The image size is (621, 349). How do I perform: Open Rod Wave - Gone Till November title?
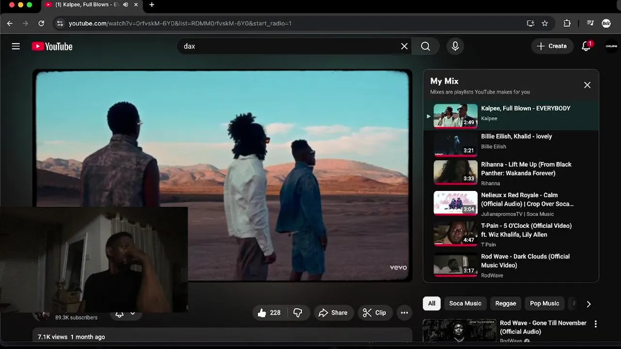543,327
